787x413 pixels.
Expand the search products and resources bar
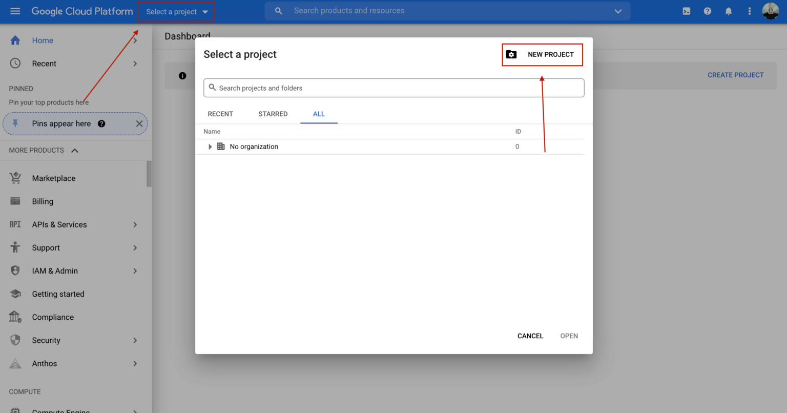[618, 11]
